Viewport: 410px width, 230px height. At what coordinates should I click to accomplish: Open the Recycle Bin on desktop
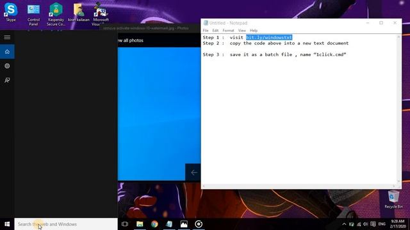coord(393,199)
